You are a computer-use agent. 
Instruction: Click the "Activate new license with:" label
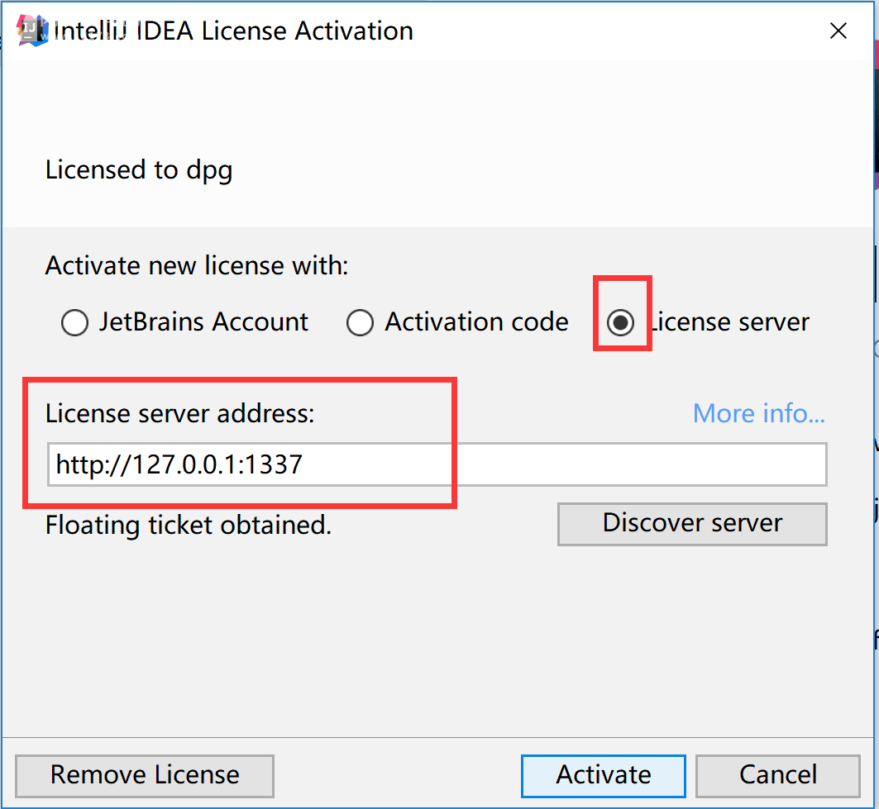197,266
